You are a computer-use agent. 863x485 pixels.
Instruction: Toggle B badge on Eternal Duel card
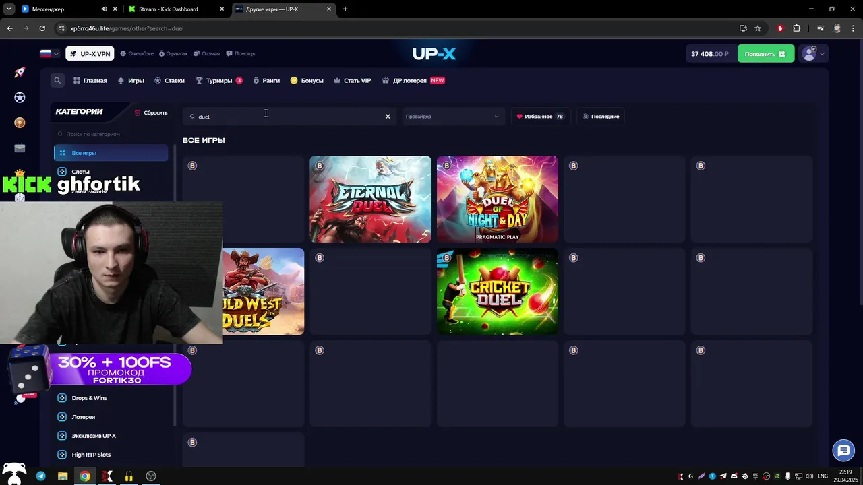[x=320, y=166]
